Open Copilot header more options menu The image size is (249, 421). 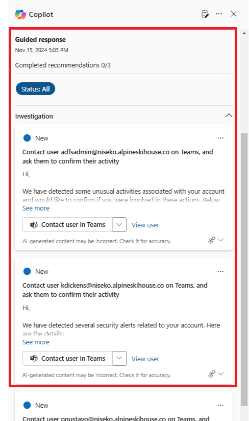(x=219, y=14)
